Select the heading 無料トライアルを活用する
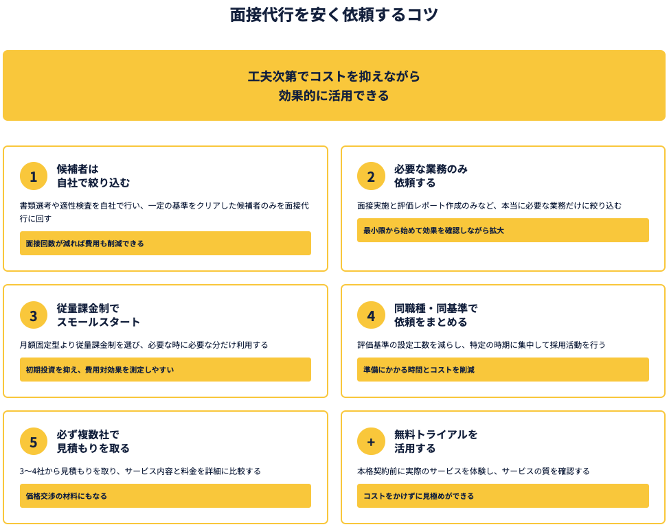Screen dimensions: 669x527 (435, 441)
